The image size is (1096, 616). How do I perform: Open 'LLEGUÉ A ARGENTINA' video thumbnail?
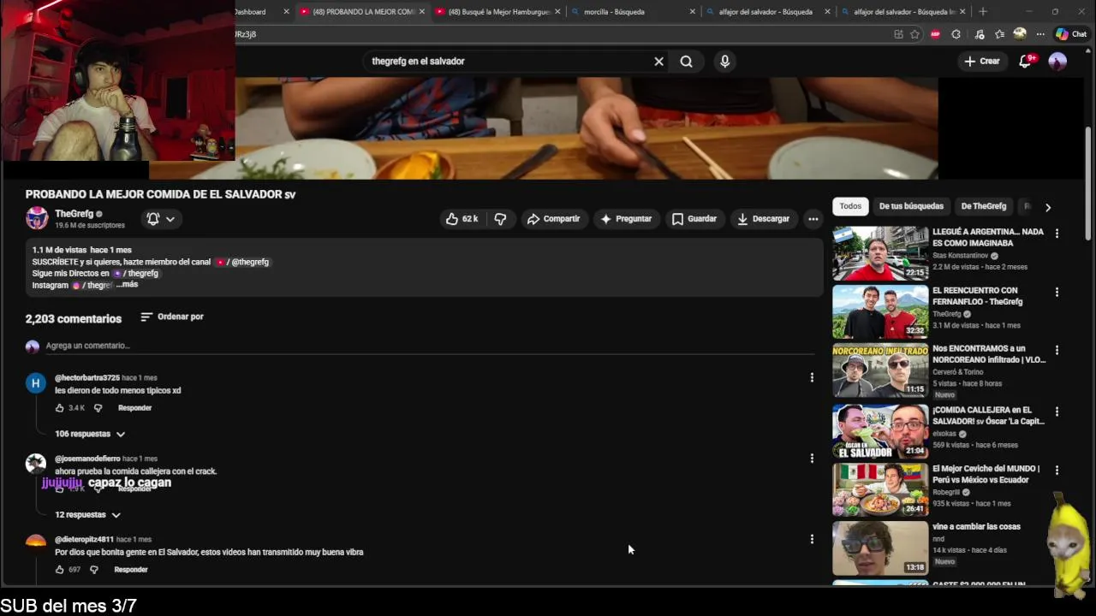[880, 253]
